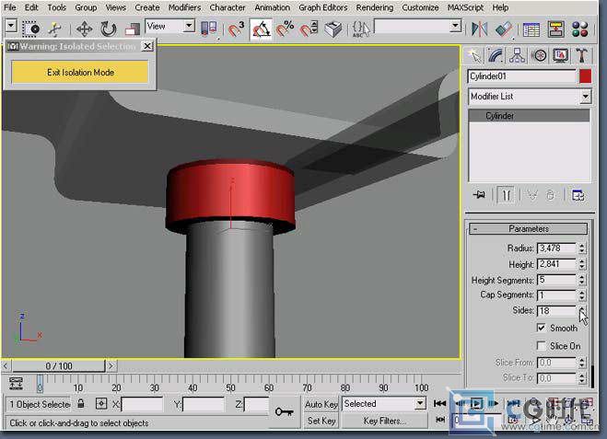
Task: Toggle the Percent Snap icon
Action: pos(285,29)
